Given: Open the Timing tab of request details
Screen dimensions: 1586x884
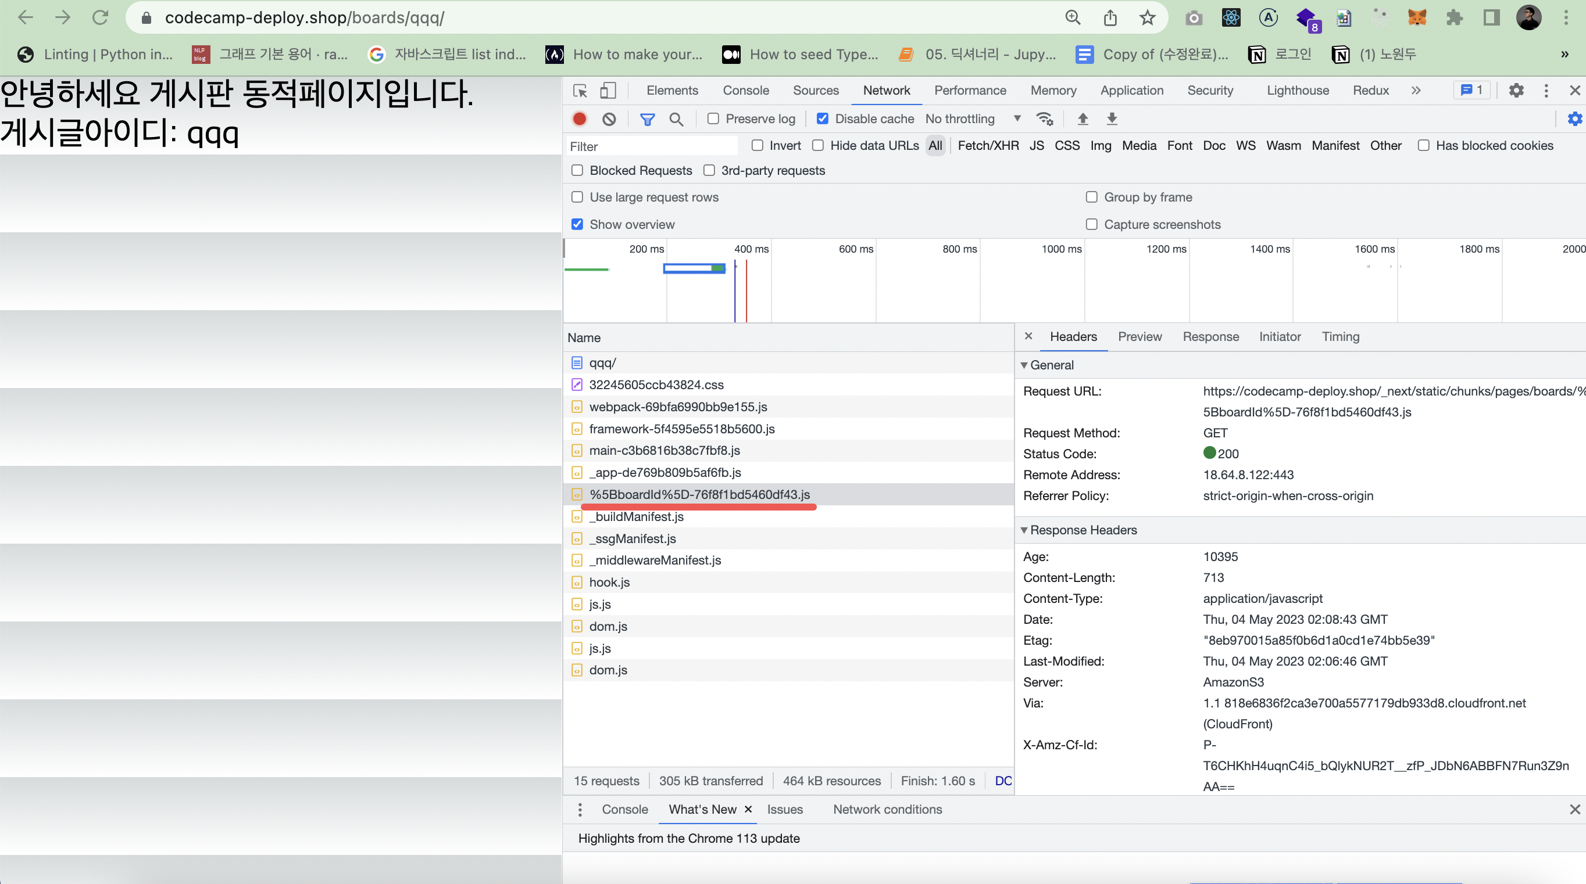Looking at the screenshot, I should click(1340, 336).
